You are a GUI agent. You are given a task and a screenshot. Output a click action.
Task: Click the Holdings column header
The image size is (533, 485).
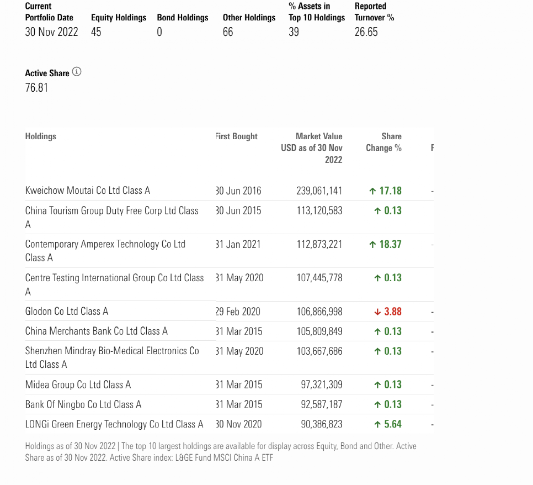[x=41, y=136]
